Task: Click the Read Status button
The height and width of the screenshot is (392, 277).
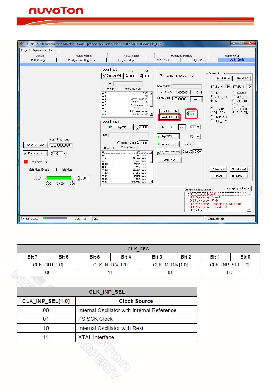Action: click(x=224, y=79)
